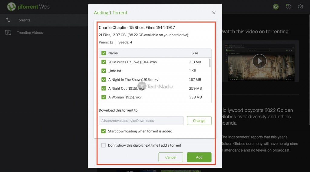Select the 338 MB size value
Viewport: 310px width, 172px height.
(195, 97)
